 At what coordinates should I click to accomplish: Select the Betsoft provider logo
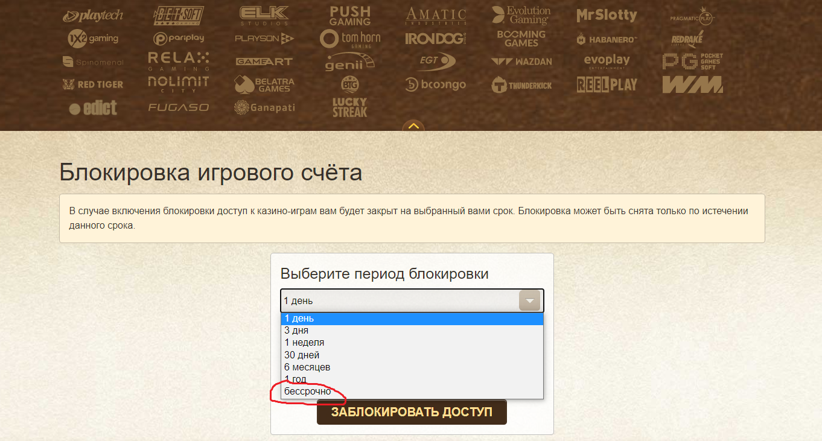(x=179, y=15)
